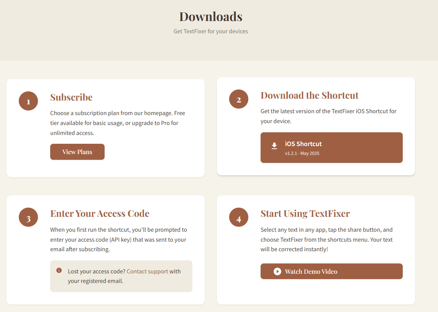438x312 pixels.
Task: Select the 'Get TextFixer for your devices' subtitle
Action: (211, 31)
